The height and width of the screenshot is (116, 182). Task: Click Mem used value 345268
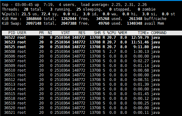103,19
